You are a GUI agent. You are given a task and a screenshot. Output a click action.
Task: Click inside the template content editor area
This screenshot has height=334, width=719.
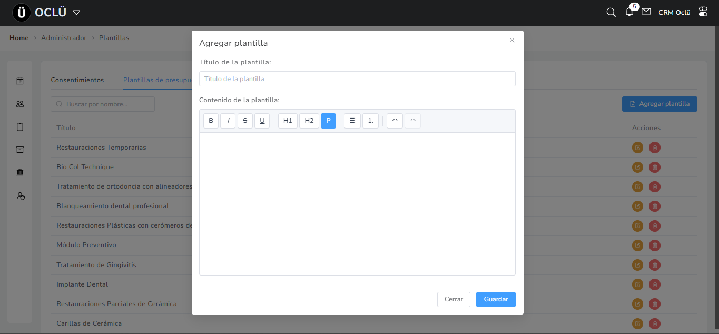tap(357, 203)
